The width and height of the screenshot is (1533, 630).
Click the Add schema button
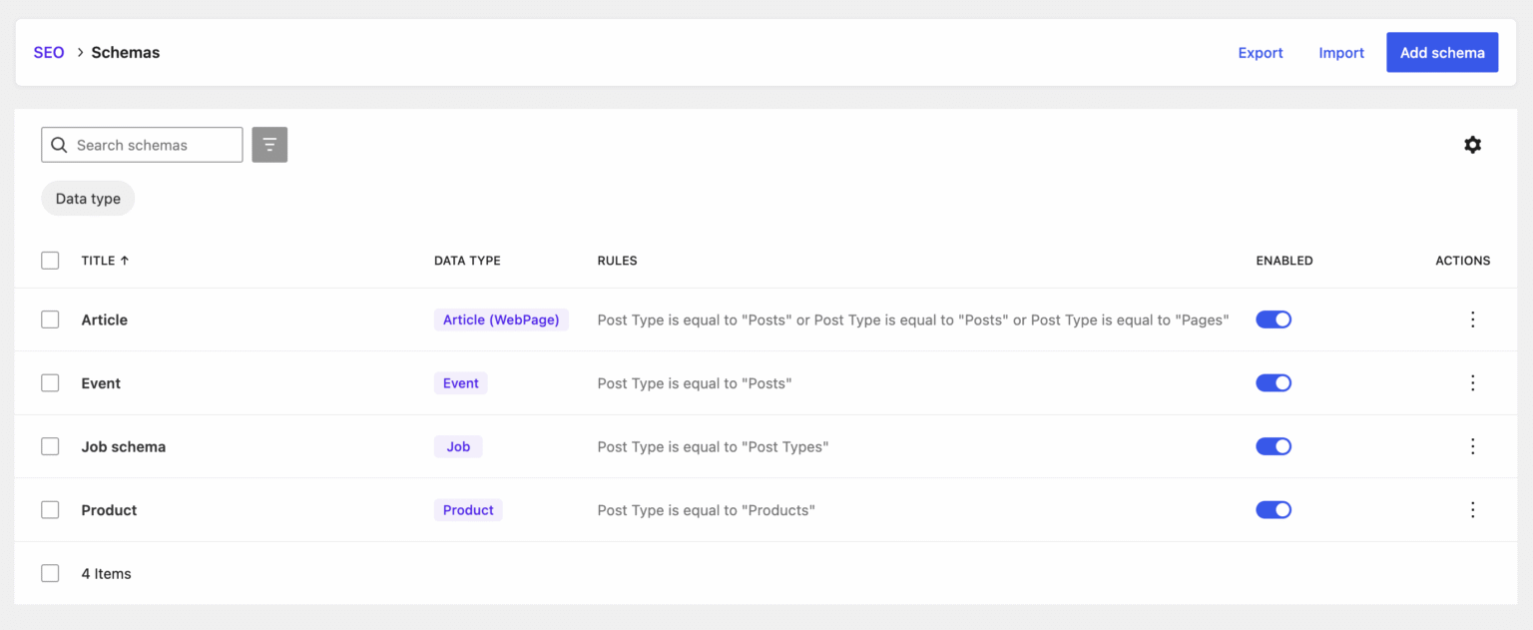pos(1442,53)
